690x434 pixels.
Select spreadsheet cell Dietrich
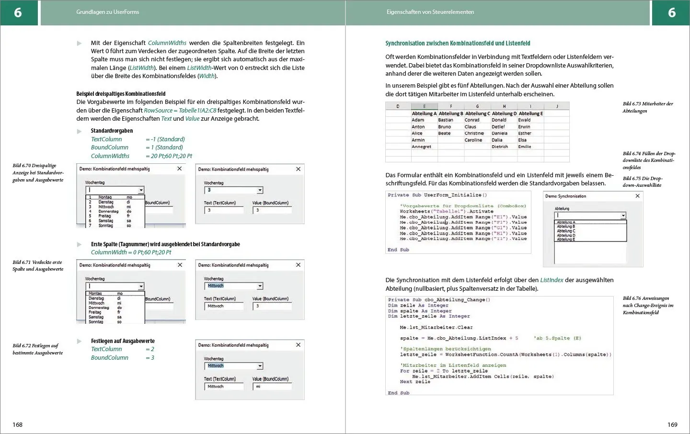504,147
